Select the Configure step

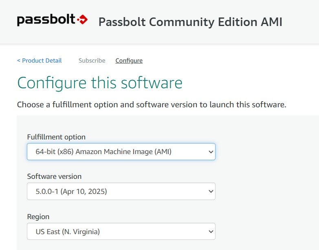point(129,61)
